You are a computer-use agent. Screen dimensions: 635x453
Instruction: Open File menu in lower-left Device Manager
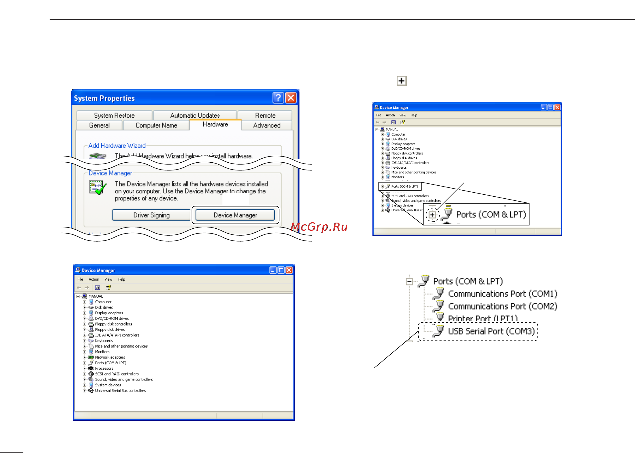(x=80, y=279)
